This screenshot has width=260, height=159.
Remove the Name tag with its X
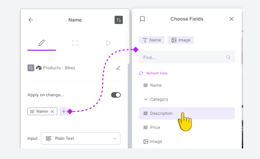click(x=52, y=111)
